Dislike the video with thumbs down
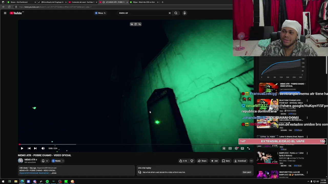328x184 pixels. [x=192, y=161]
